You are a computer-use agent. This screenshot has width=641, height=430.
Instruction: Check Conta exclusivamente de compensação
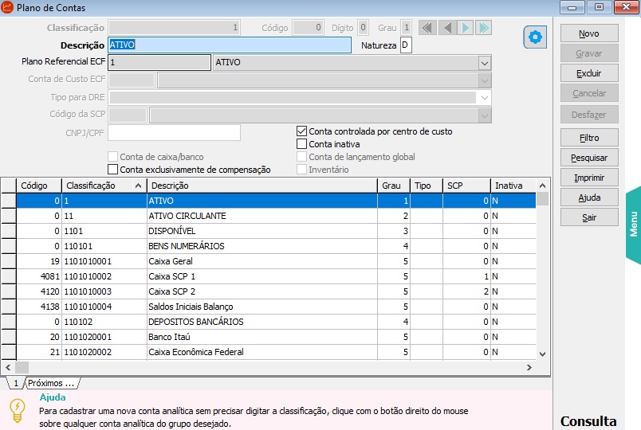pyautogui.click(x=113, y=169)
